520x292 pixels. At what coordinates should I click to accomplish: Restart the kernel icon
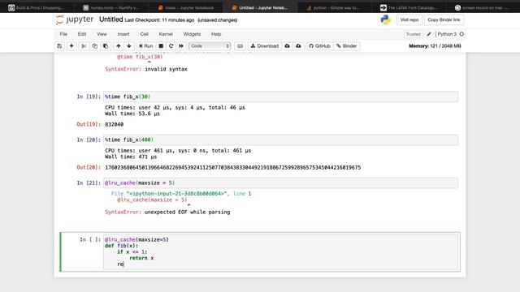pyautogui.click(x=171, y=46)
